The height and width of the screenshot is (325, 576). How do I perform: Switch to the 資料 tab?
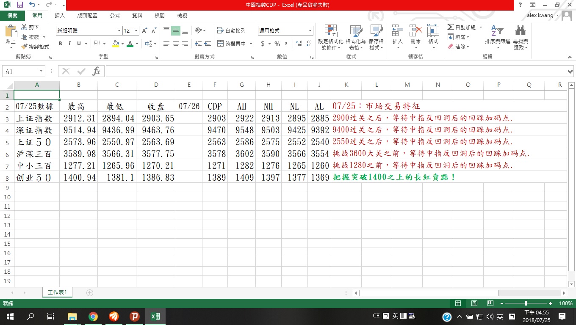[137, 16]
